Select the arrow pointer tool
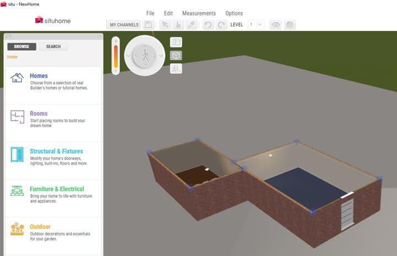 [164, 25]
